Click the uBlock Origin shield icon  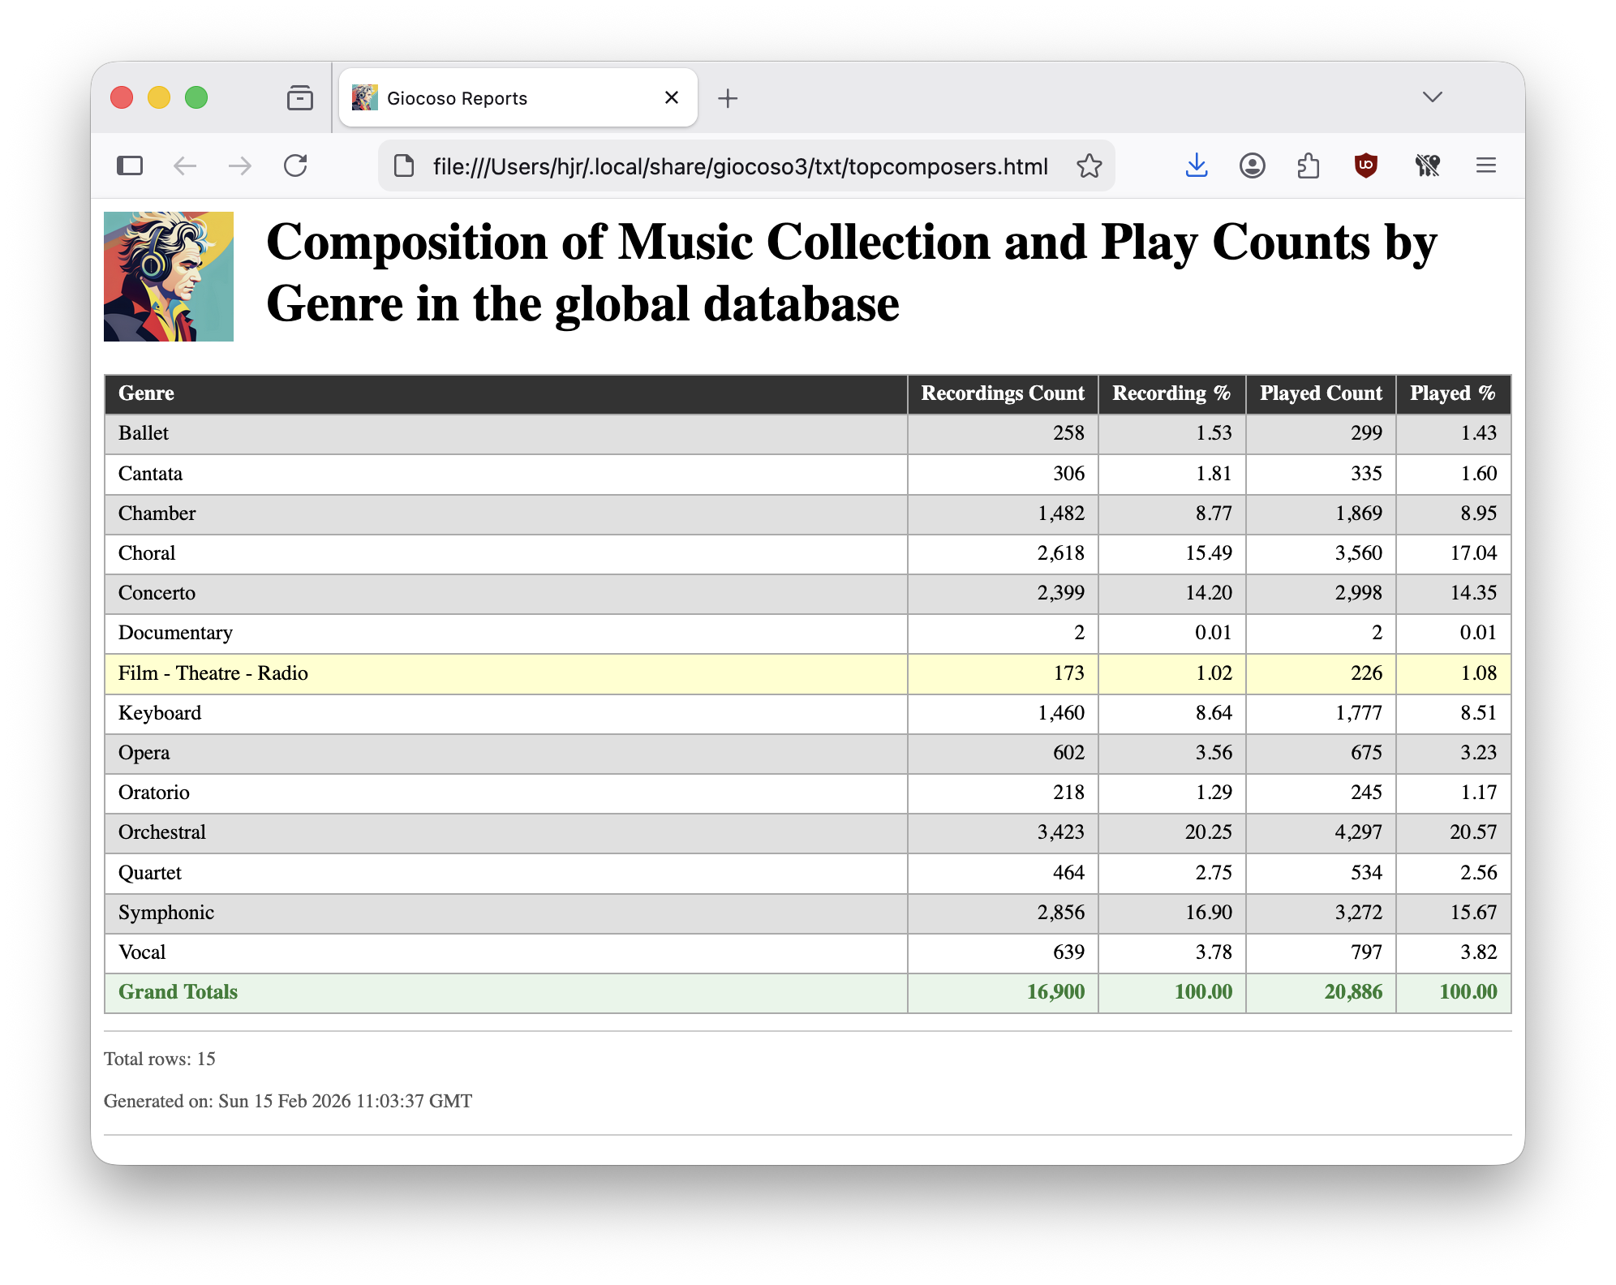[x=1366, y=166]
